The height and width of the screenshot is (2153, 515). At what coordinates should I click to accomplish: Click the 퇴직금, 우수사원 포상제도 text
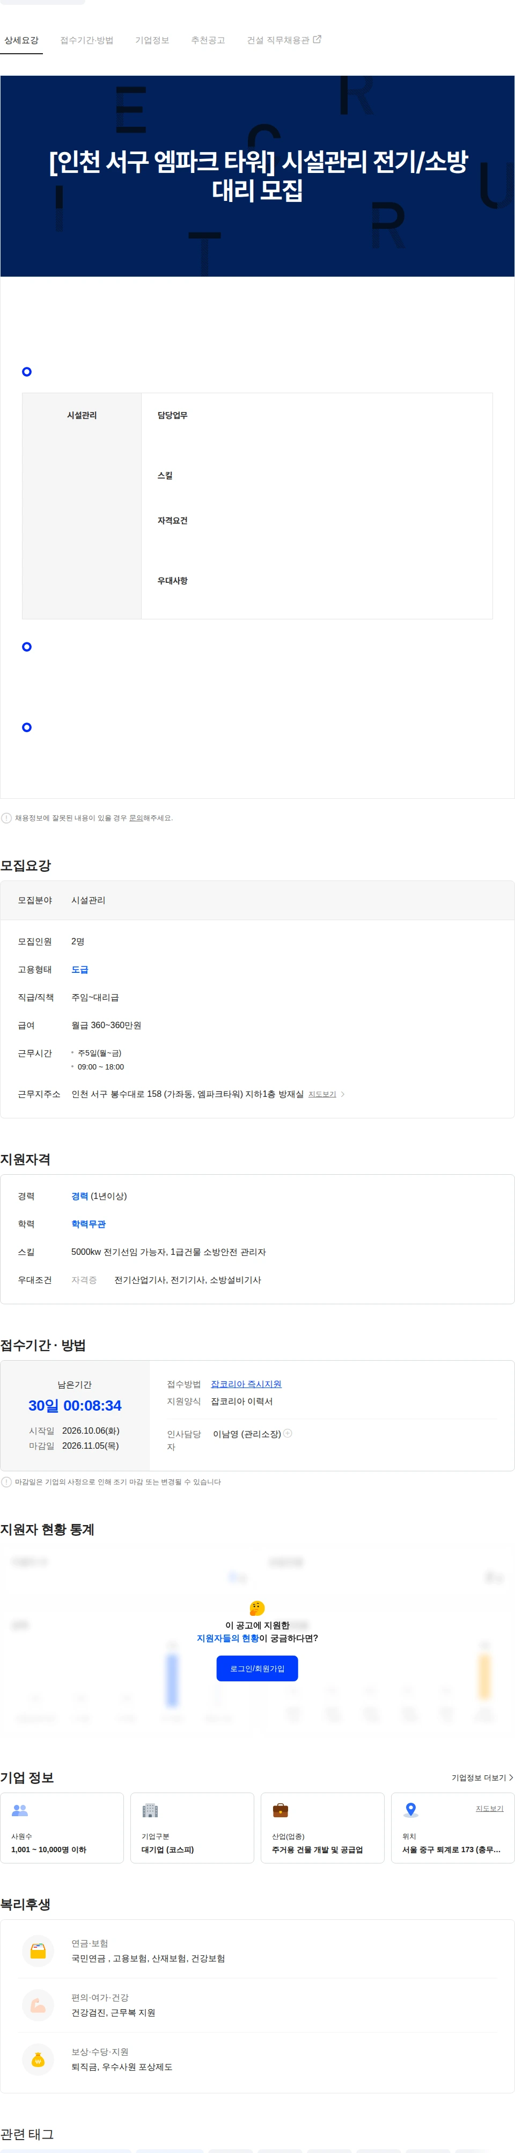(122, 2067)
